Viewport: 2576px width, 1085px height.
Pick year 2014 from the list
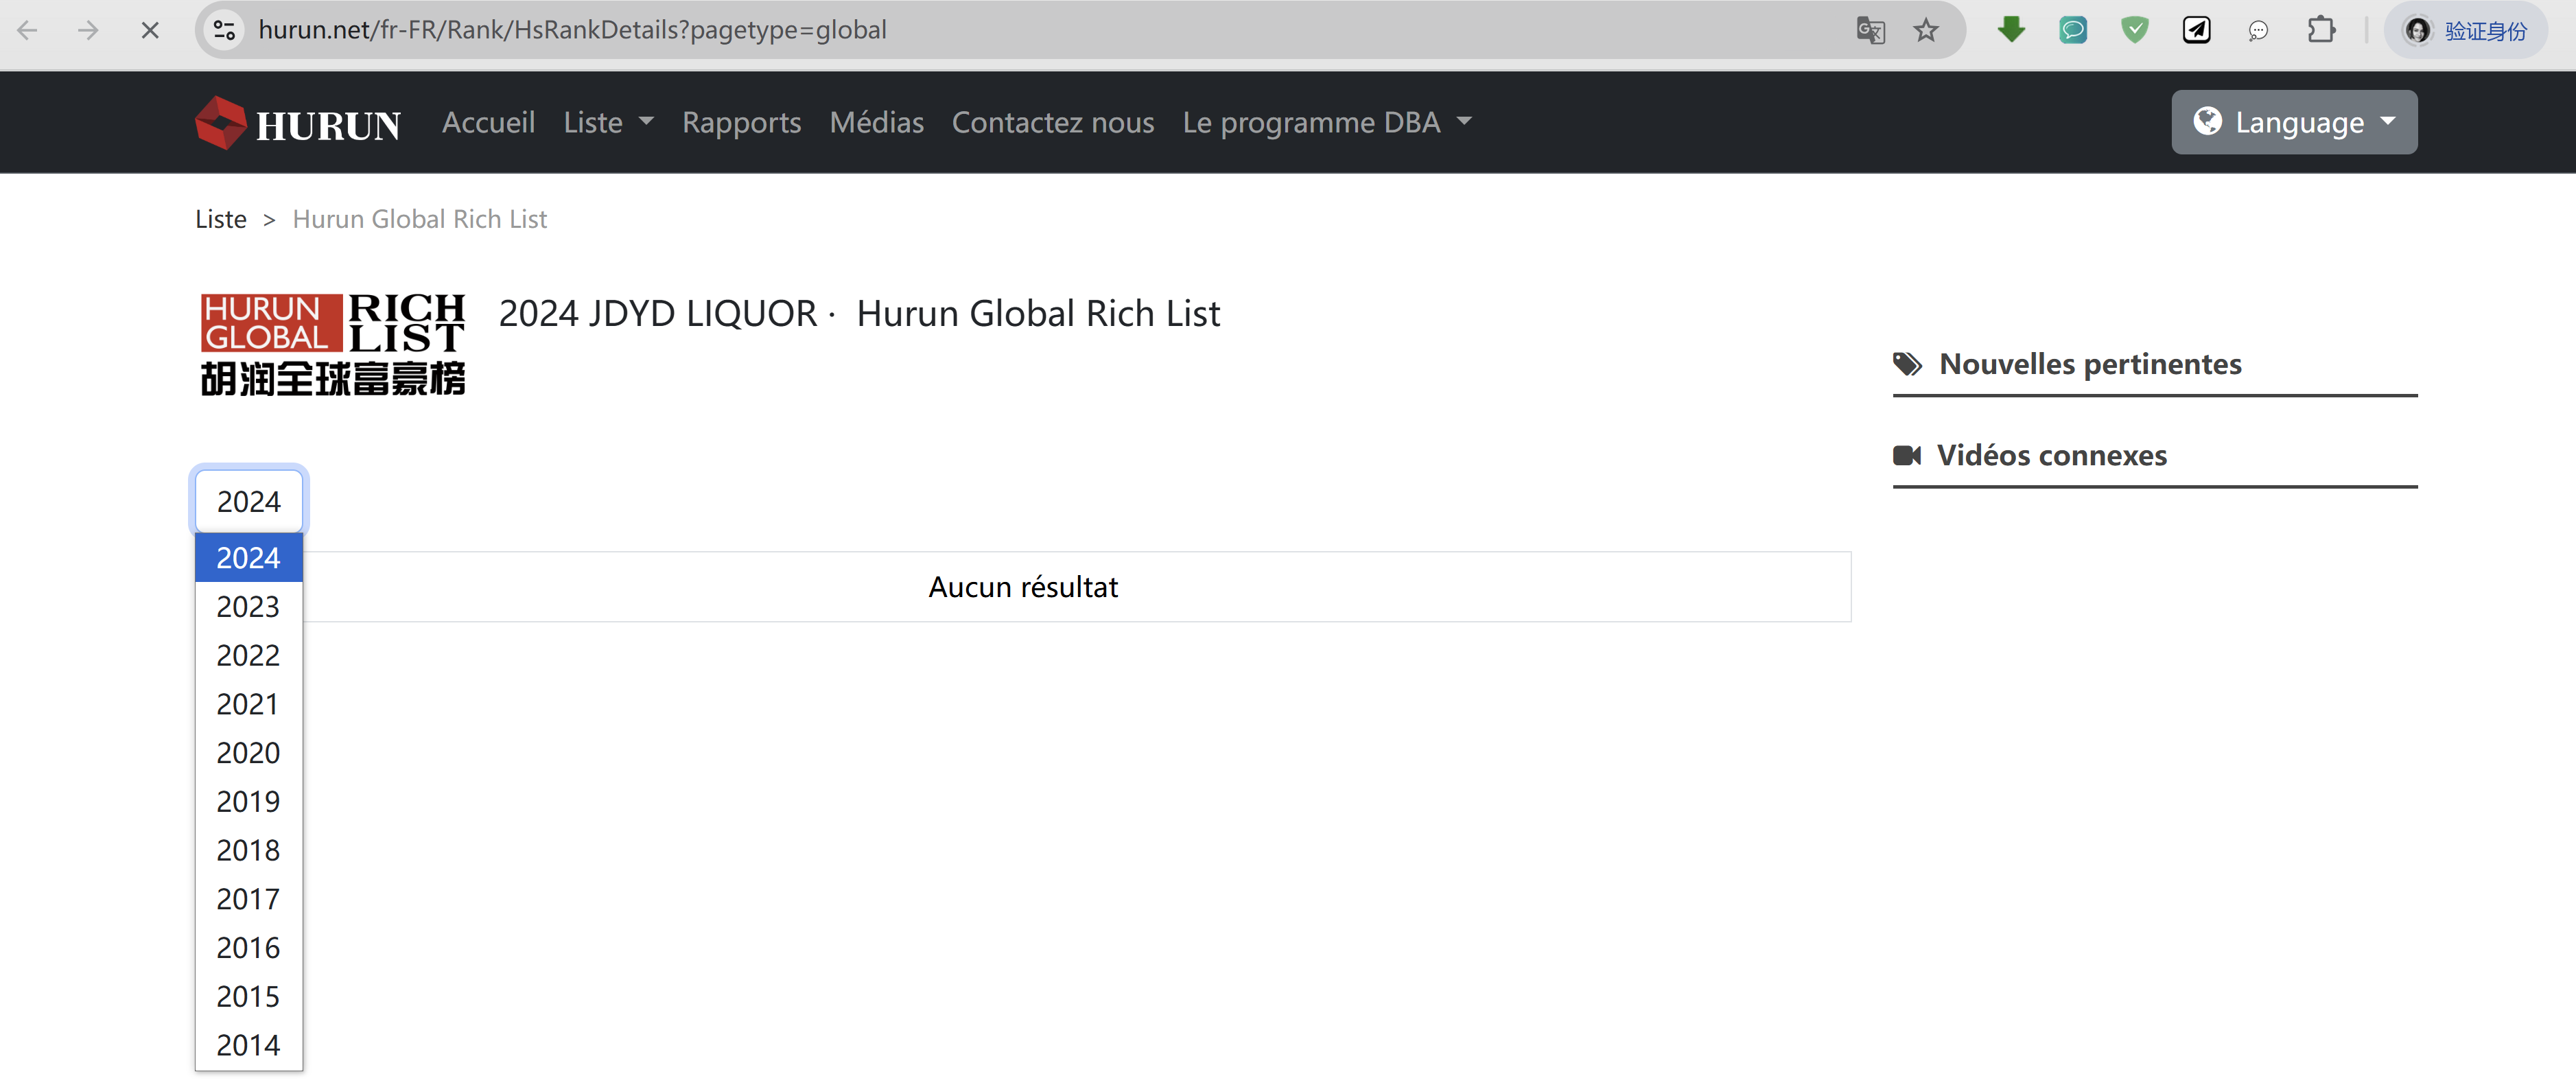[248, 1045]
